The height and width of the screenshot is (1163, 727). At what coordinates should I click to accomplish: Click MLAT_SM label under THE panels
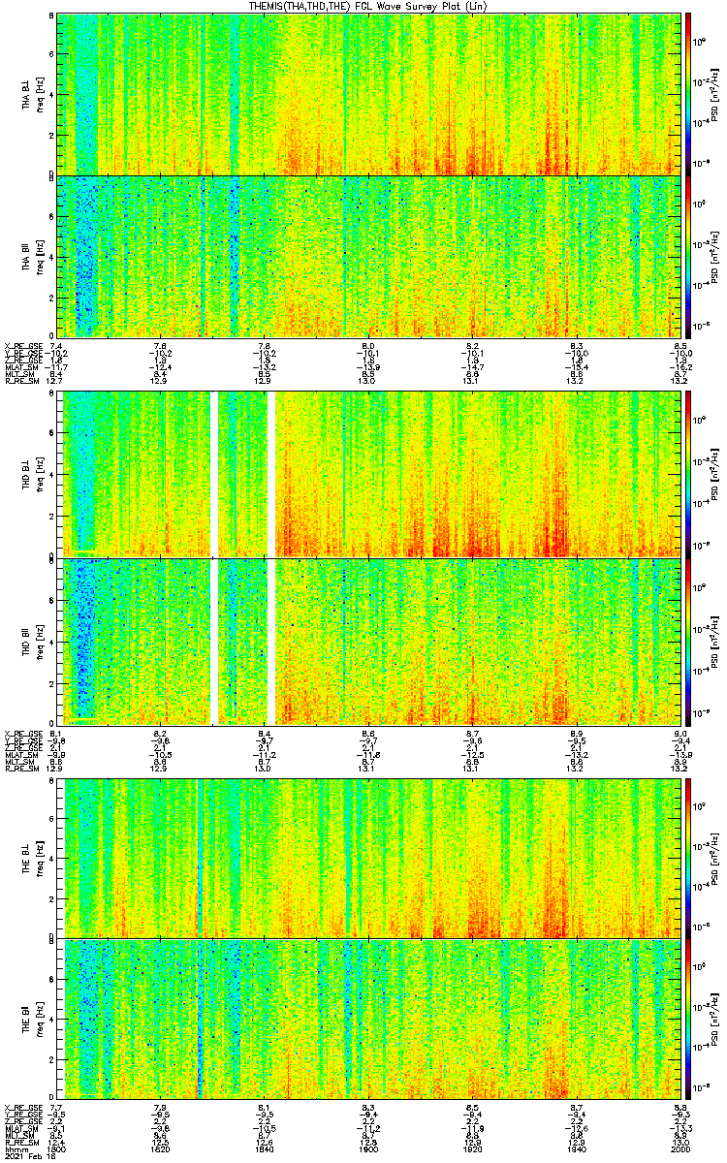pos(22,1128)
